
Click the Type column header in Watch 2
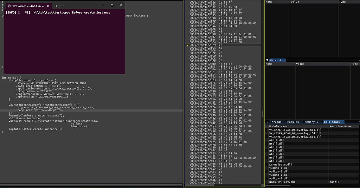click(x=354, y=64)
